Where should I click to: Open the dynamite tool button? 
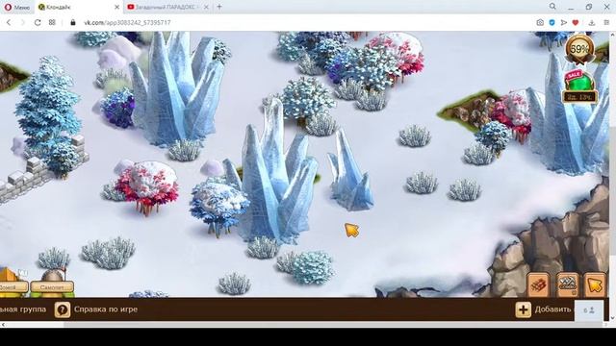pos(539,284)
